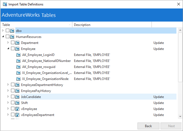Click the vEmployee view icon
Viewport: 183px width, 131px height.
(x=17, y=109)
